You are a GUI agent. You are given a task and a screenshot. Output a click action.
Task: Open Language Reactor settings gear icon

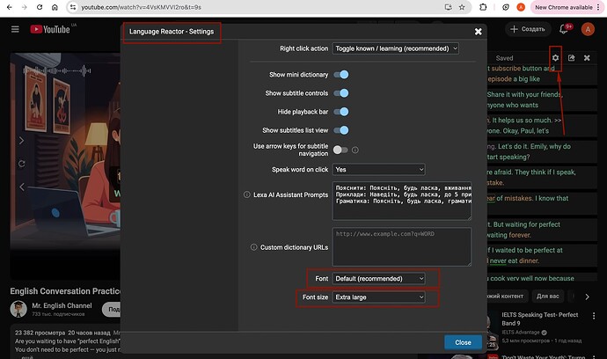tap(555, 58)
